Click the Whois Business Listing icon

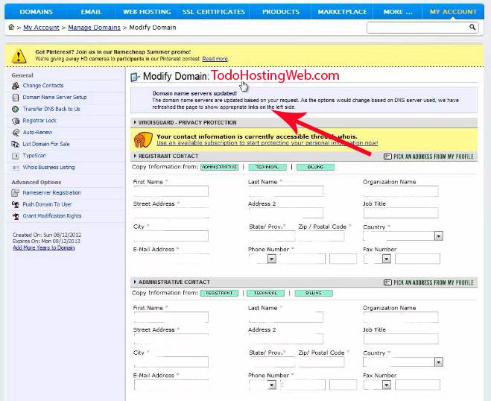(x=16, y=168)
